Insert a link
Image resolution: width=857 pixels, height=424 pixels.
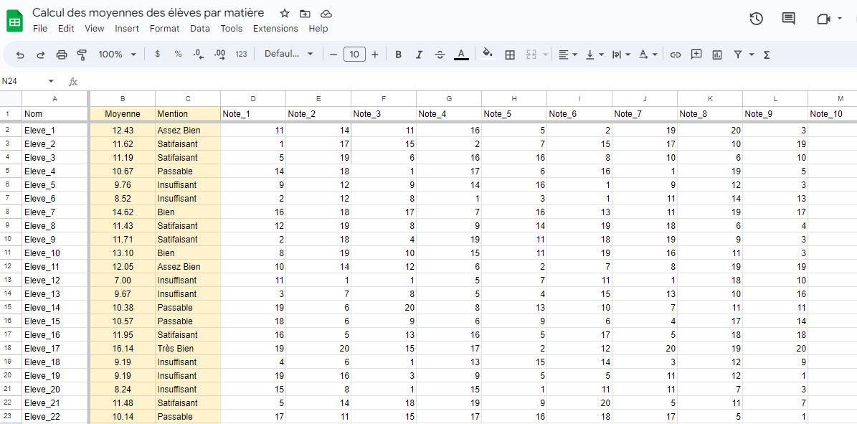click(675, 54)
